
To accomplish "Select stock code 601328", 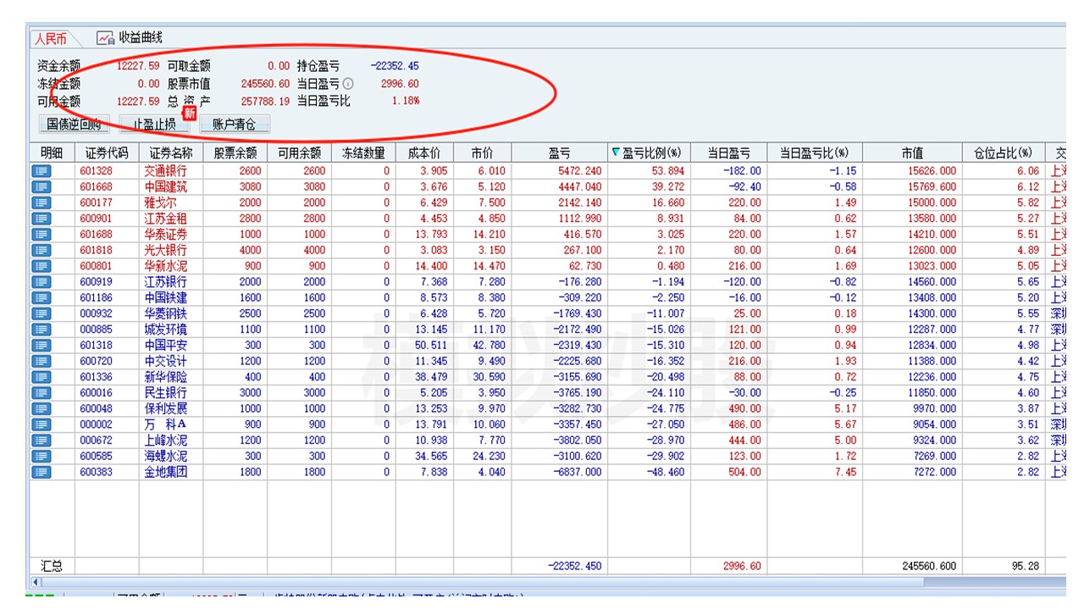I will click(x=97, y=171).
